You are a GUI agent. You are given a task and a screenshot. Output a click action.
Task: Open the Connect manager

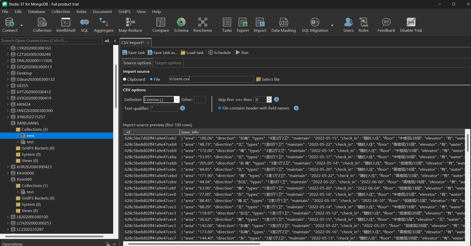(10, 25)
